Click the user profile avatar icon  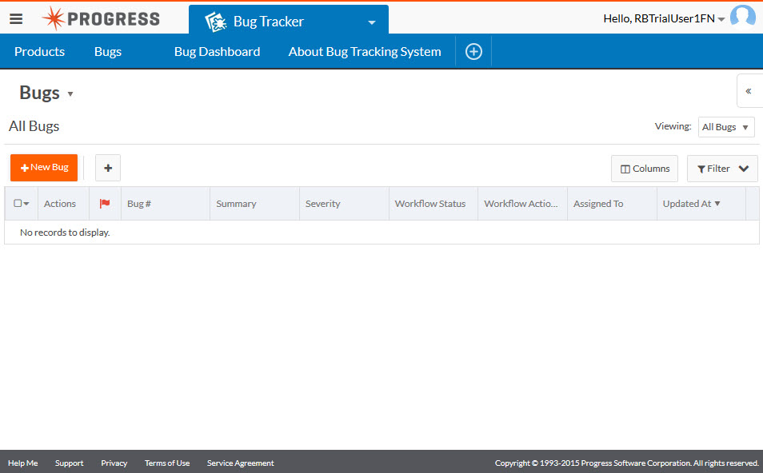(x=743, y=18)
